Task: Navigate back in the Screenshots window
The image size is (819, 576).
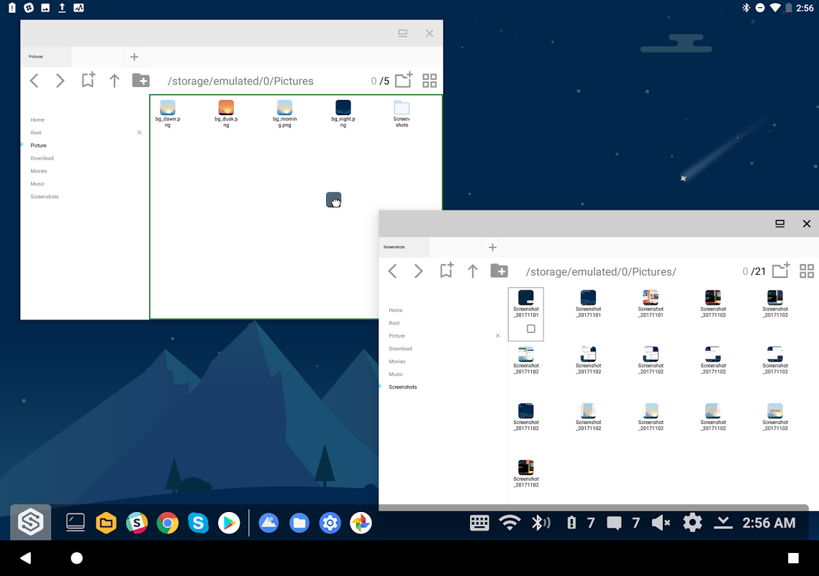Action: 392,271
